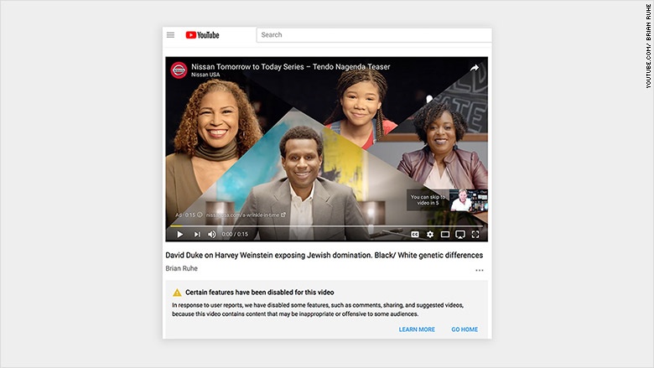Image resolution: width=654 pixels, height=368 pixels.
Task: Cast the video to a TV
Action: (x=460, y=235)
